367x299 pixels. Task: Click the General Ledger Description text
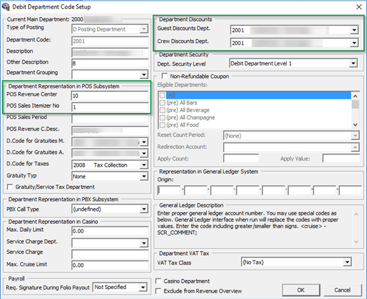247,223
